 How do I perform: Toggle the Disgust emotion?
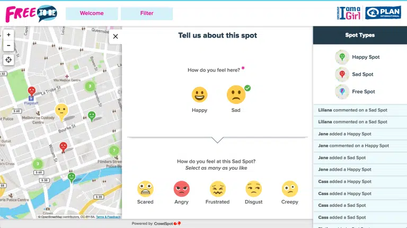pos(254,189)
